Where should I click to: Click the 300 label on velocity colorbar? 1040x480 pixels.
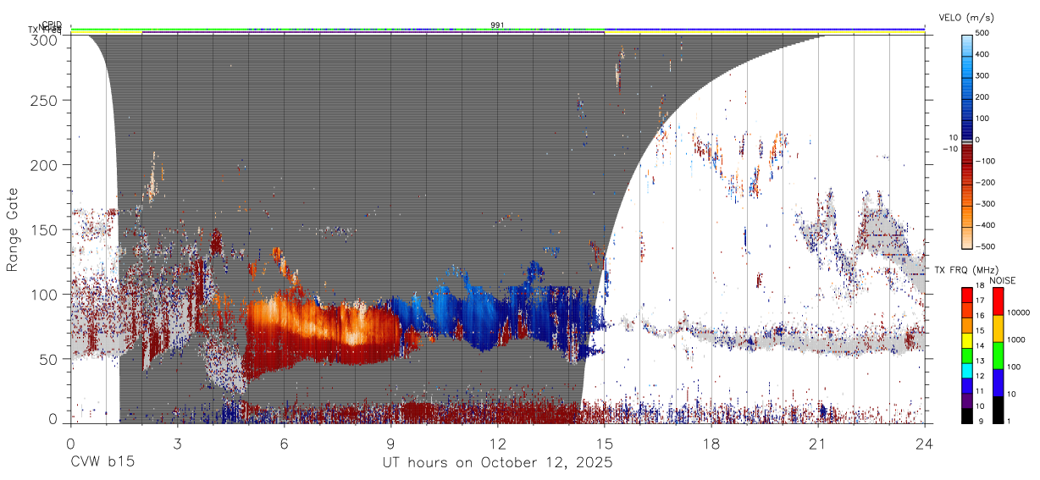982,75
